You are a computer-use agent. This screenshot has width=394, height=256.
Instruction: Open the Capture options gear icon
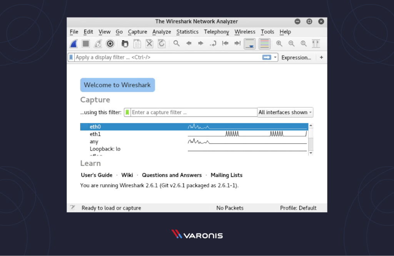[110, 43]
